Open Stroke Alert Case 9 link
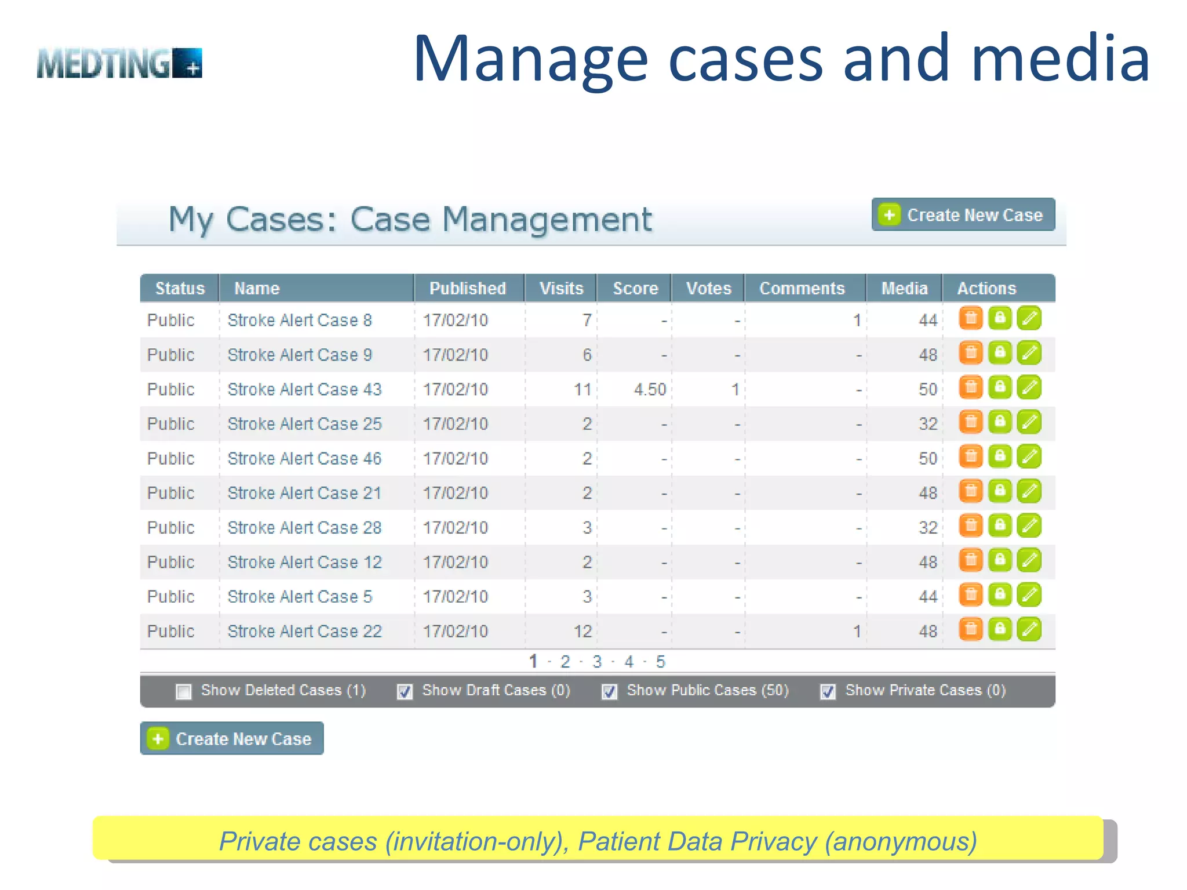 click(300, 355)
